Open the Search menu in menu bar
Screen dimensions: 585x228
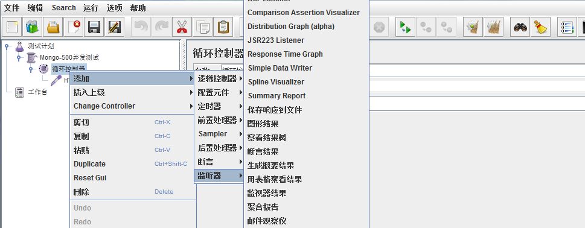64,8
